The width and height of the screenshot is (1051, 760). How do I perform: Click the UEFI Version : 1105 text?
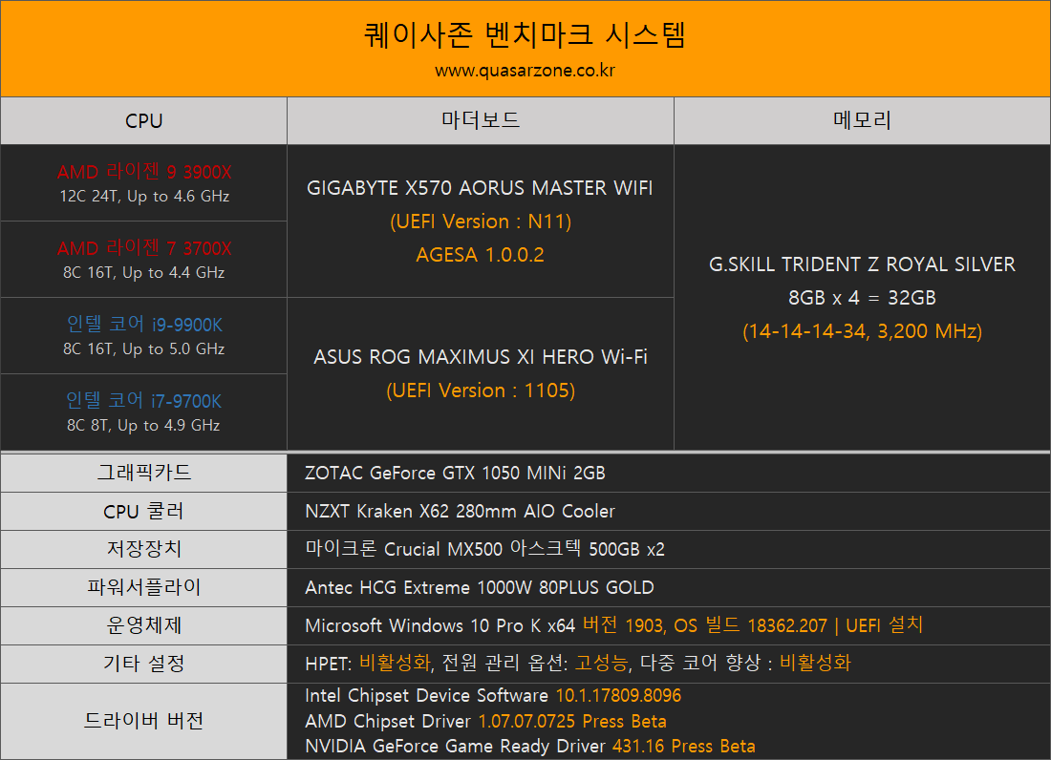[x=481, y=391]
